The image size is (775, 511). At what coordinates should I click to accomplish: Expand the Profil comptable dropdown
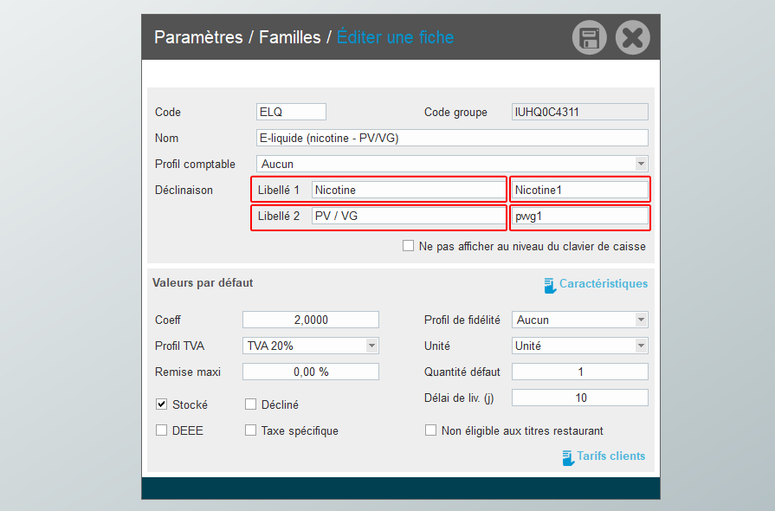point(641,164)
